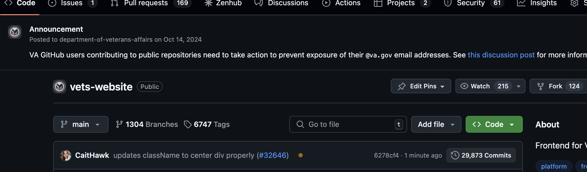587x172 pixels.
Task: Switch to the Discussions tab
Action: tap(288, 3)
